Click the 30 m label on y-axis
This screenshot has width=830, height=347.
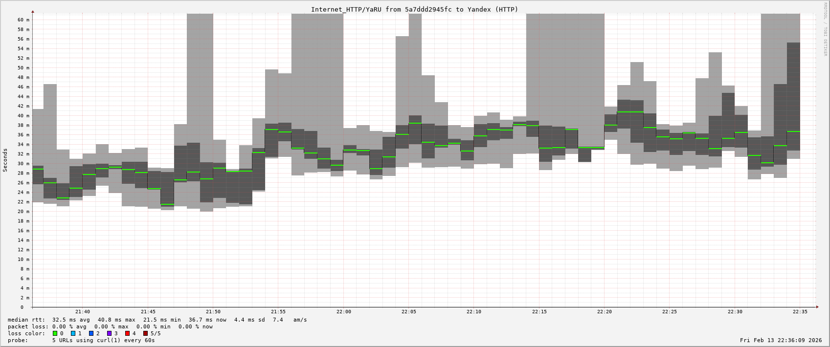[x=23, y=164]
